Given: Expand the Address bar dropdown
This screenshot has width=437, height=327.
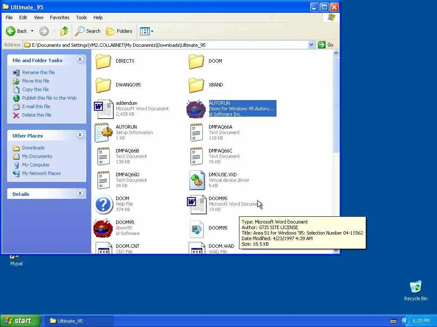Looking at the screenshot, I should tap(311, 45).
